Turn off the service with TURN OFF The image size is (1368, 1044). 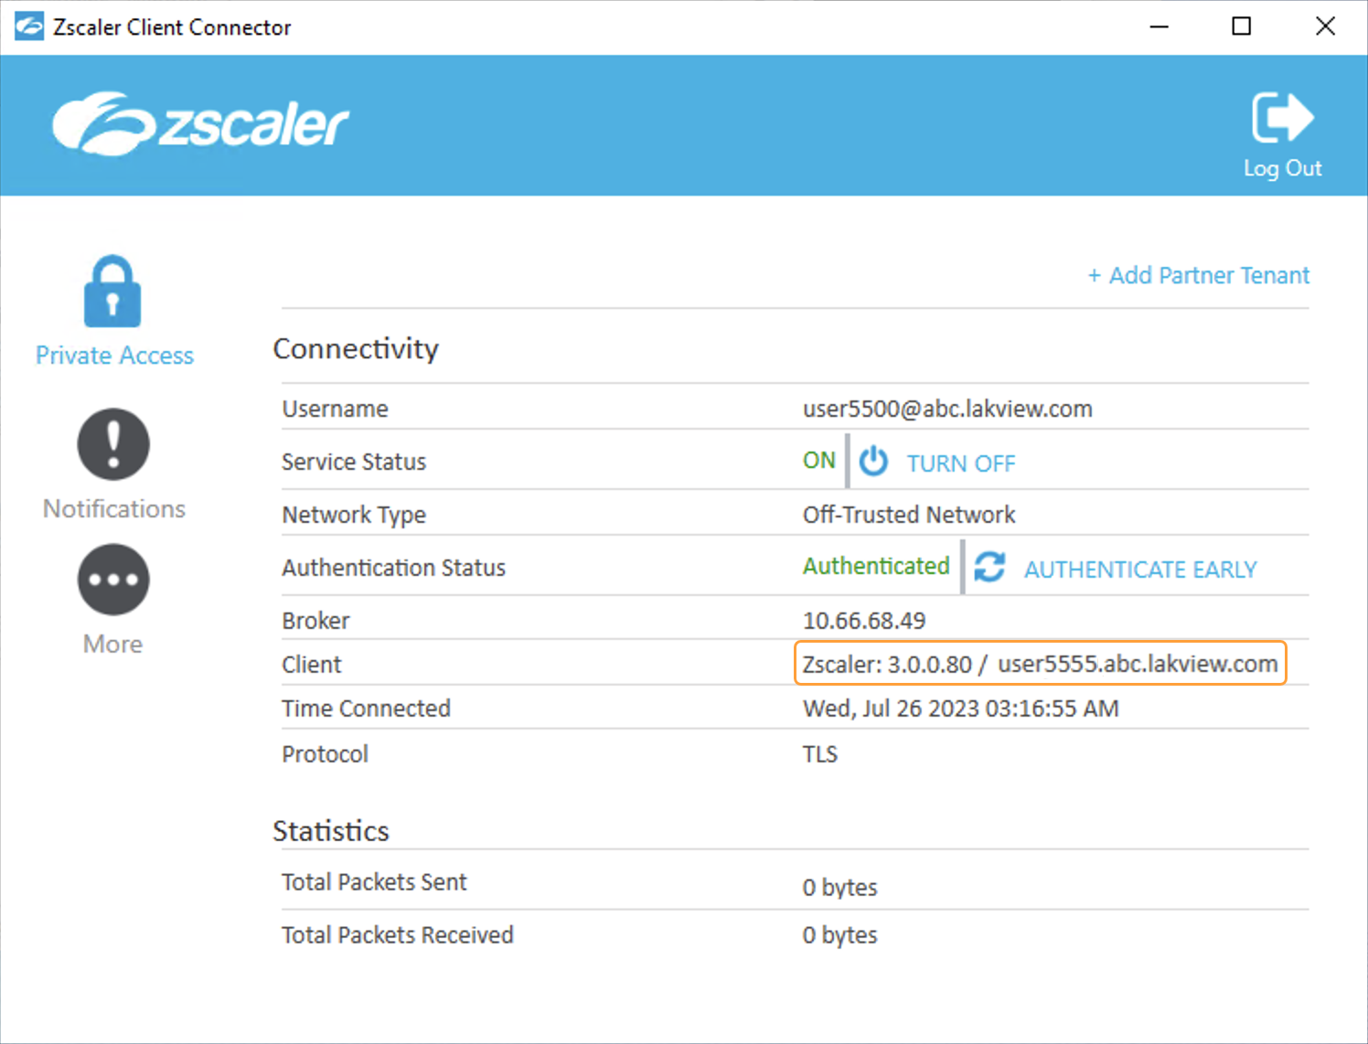pos(960,463)
